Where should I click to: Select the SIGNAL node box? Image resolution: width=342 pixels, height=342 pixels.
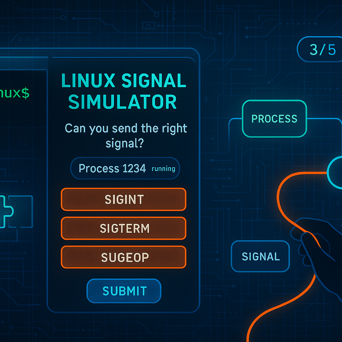(x=261, y=256)
